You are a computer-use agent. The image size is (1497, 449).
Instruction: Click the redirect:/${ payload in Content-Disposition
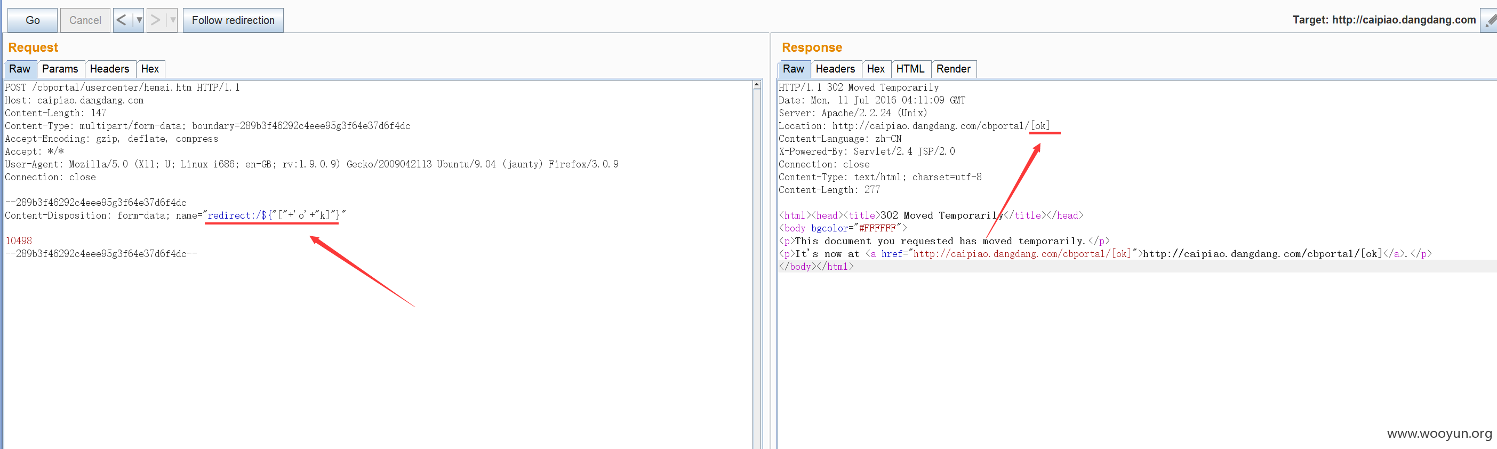coord(273,215)
